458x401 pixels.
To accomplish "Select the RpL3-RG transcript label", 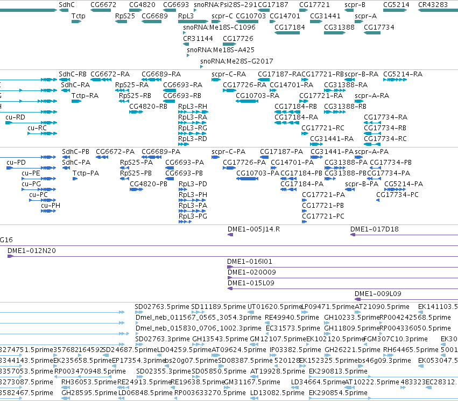I will point(193,128).
